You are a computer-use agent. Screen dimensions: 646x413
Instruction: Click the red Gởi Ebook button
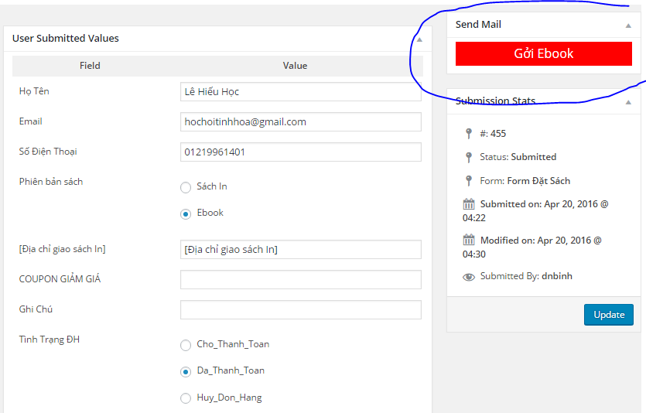[543, 53]
